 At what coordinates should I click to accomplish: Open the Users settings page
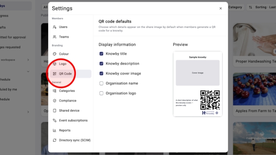[71, 27]
